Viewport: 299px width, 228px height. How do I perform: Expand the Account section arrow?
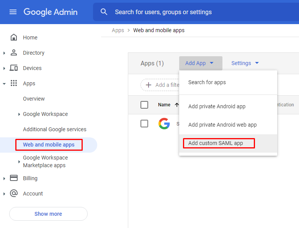(4, 194)
